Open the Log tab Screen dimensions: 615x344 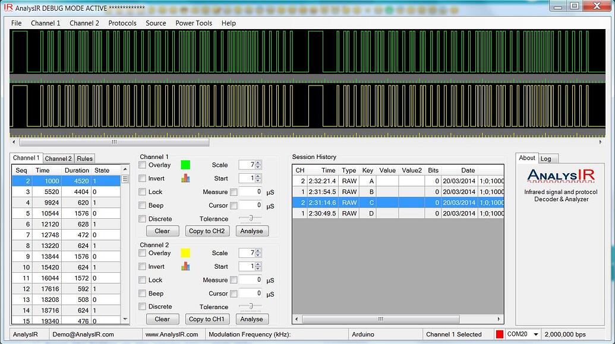coord(545,158)
